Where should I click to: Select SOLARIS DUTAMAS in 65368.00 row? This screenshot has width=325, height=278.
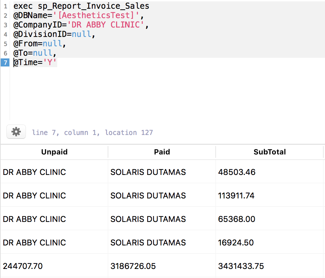click(x=162, y=219)
